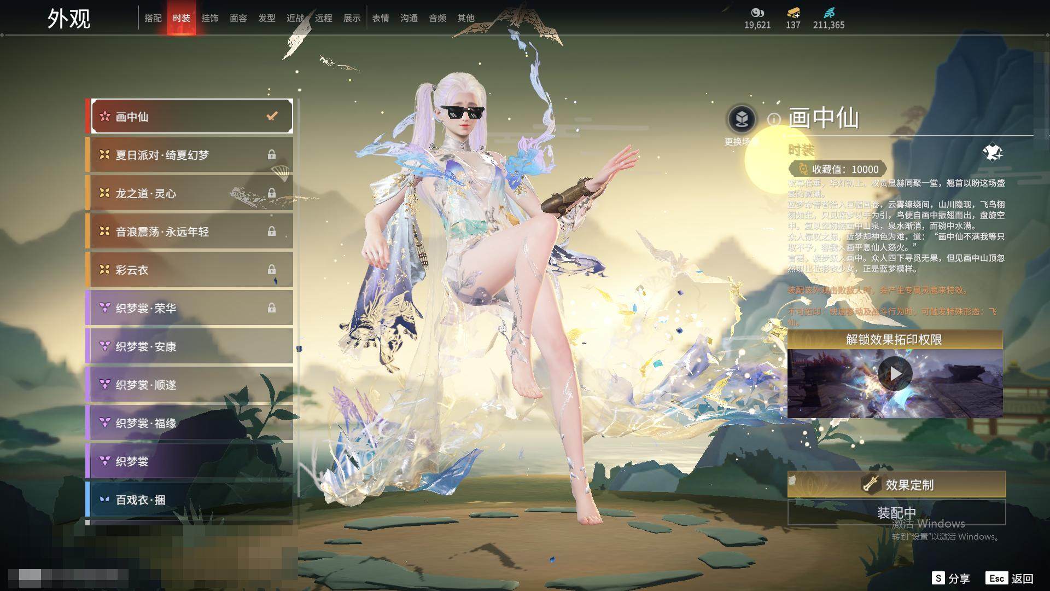This screenshot has height=591, width=1050.
Task: Play the effect preview video
Action: (895, 374)
